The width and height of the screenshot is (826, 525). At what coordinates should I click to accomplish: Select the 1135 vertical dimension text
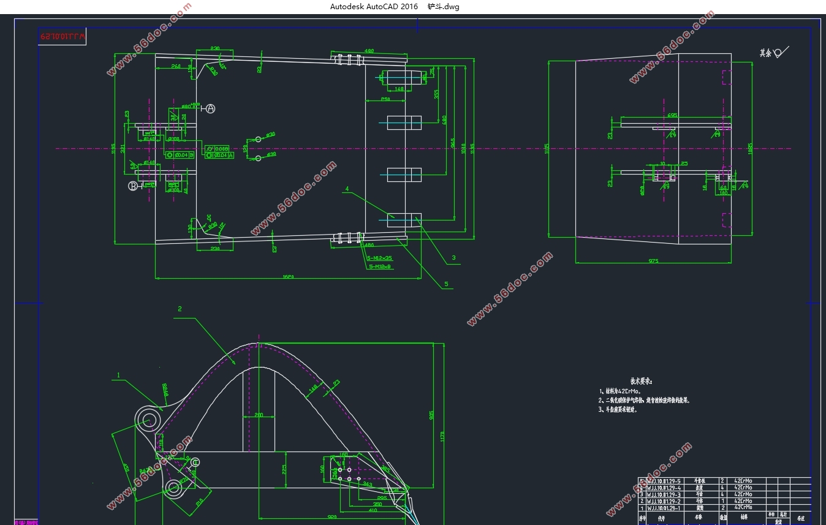[472, 149]
